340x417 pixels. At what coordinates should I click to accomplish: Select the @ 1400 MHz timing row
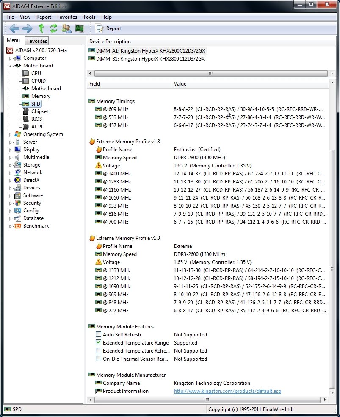(x=207, y=174)
